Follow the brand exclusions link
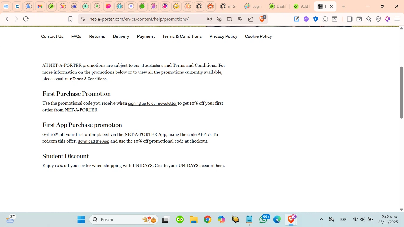The height and width of the screenshot is (227, 404). [148, 66]
